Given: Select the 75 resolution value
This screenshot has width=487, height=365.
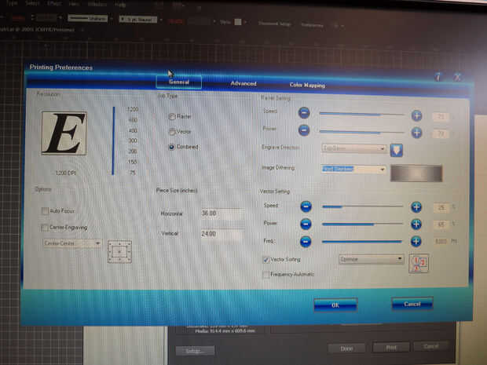Looking at the screenshot, I should 133,173.
